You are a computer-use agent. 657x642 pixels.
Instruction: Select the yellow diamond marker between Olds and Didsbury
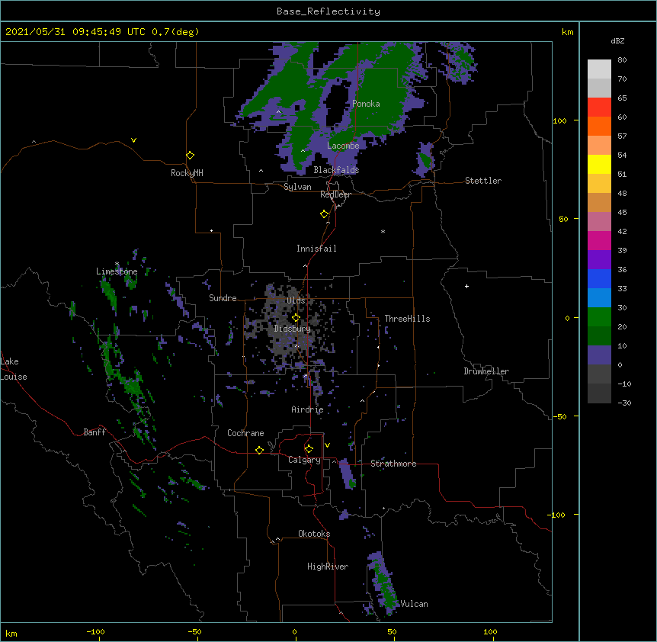296,318
